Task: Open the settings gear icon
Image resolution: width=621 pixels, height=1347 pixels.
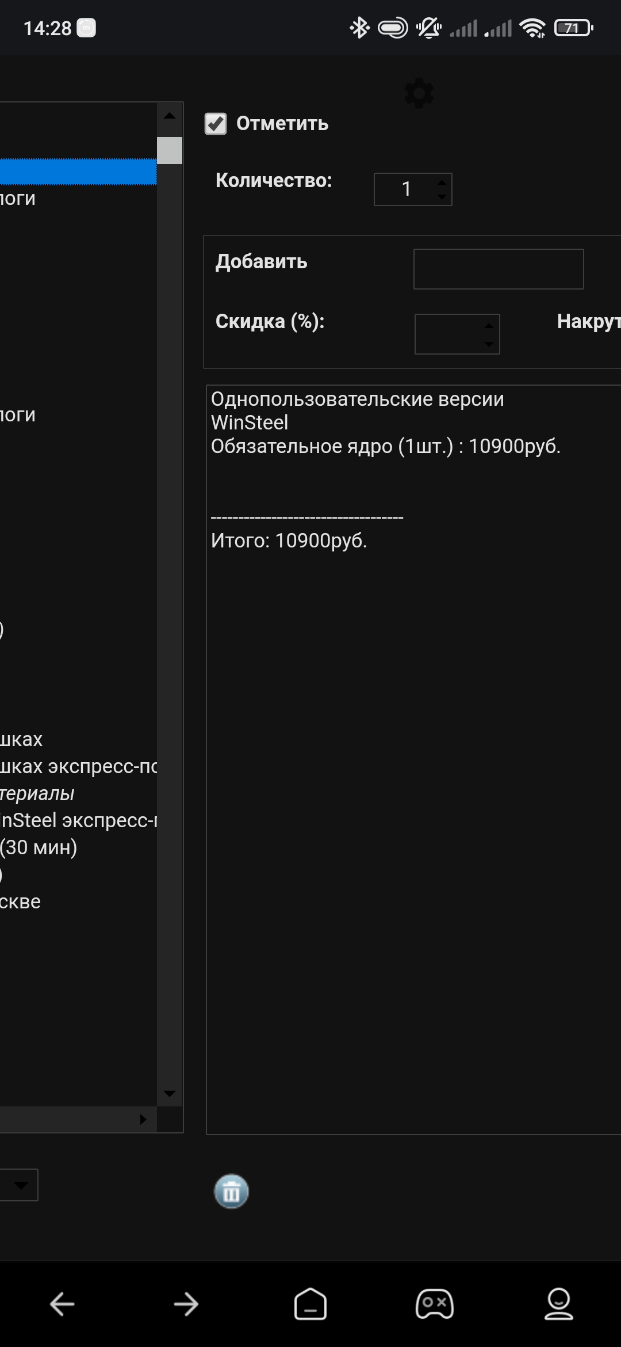Action: (x=419, y=93)
